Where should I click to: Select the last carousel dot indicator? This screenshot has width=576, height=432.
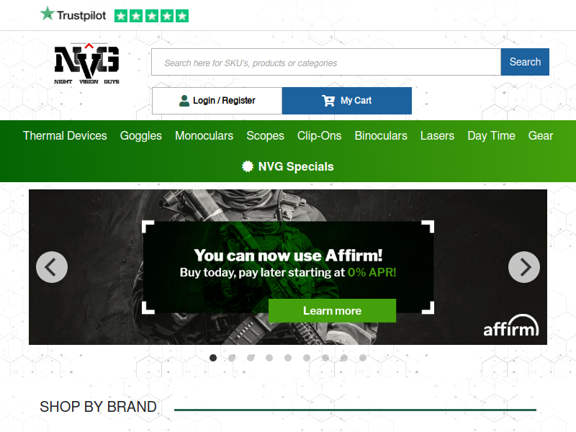[363, 358]
